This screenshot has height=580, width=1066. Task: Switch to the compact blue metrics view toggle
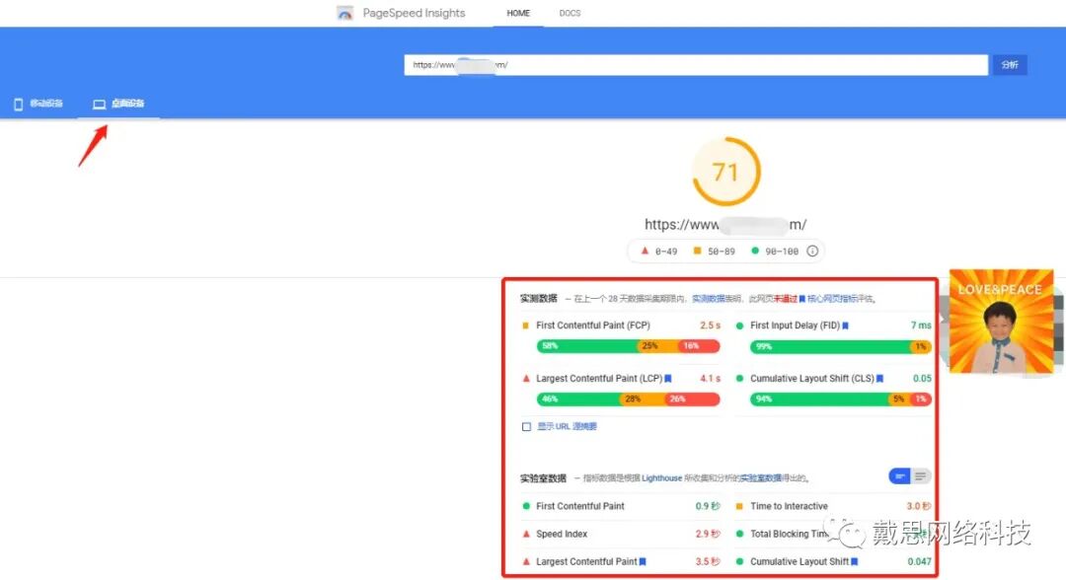pyautogui.click(x=899, y=476)
